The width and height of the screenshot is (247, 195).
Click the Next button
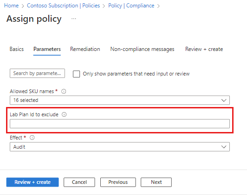point(156,182)
